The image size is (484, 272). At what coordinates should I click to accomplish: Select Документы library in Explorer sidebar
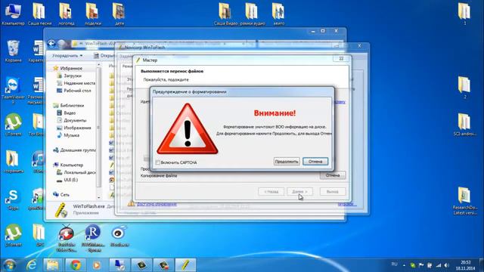[x=72, y=120]
